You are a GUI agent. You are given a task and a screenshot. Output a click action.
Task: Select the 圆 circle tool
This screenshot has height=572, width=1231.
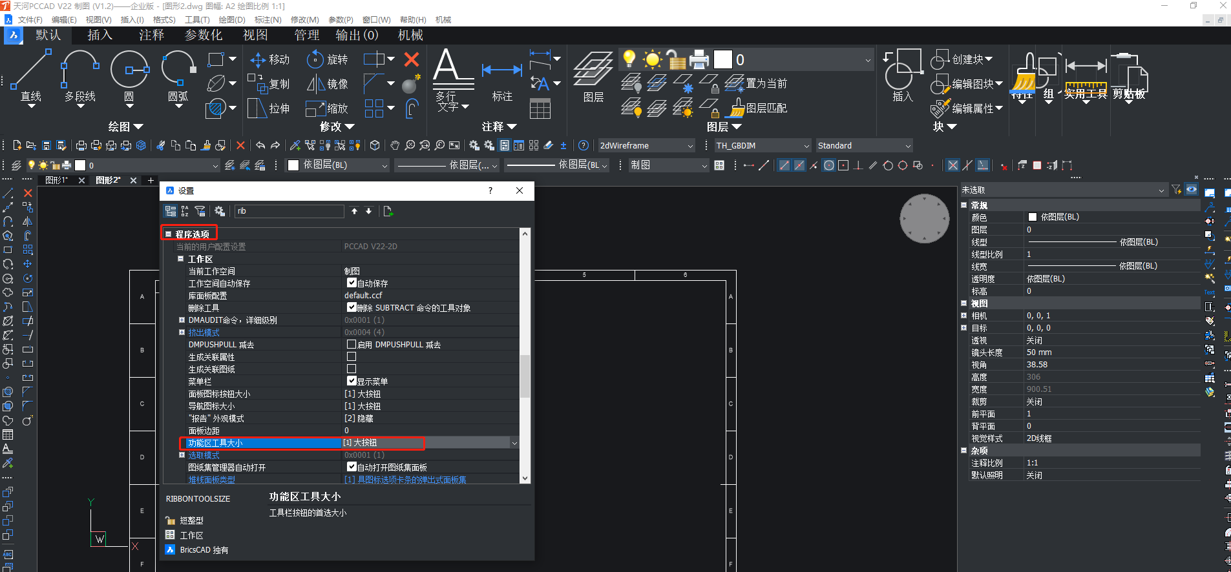pos(129,76)
